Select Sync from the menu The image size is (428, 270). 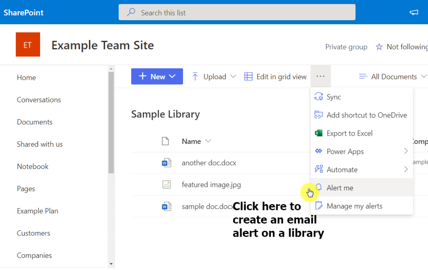(x=362, y=97)
